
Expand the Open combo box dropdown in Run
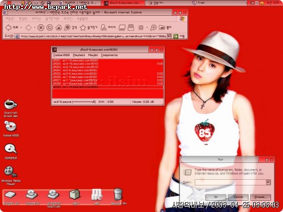268,182
